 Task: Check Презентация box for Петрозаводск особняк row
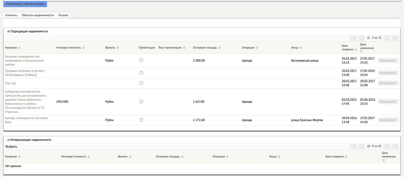coord(141,73)
